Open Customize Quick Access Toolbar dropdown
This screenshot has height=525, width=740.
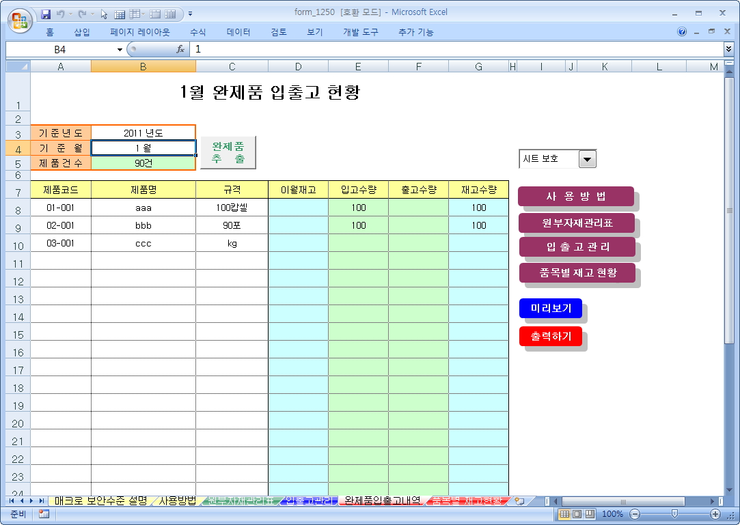tap(190, 14)
